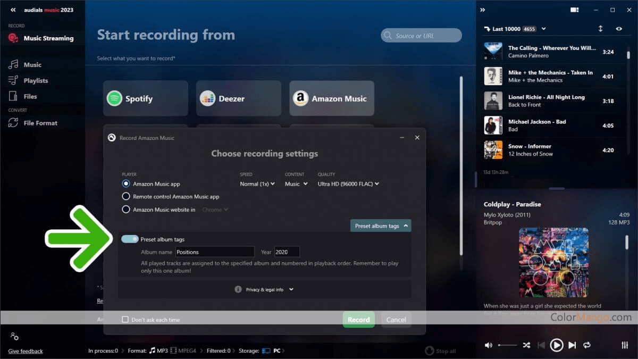638x359 pixels.
Task: Open the equalizer settings icon
Action: [x=625, y=345]
